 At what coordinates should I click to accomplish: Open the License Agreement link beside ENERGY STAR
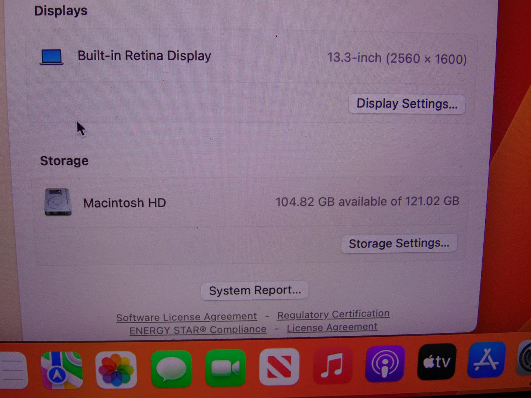(332, 327)
